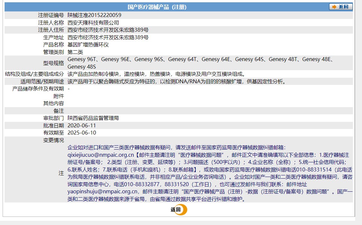Image resolution: width=362 pixels, height=225 pixels.
Task: Click the 返回 button at top right
Action: 341,7
